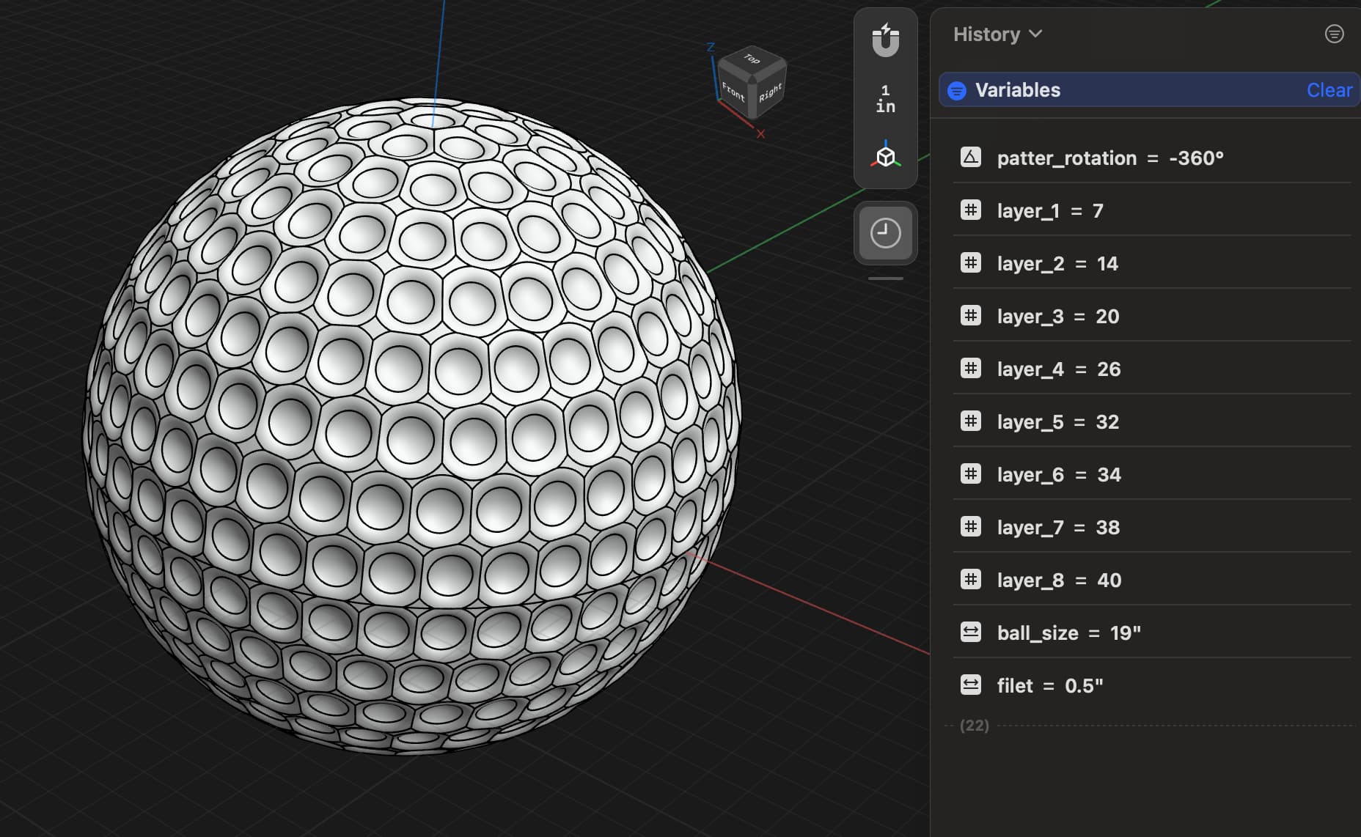
Task: Click the length icon beside filet
Action: click(971, 685)
